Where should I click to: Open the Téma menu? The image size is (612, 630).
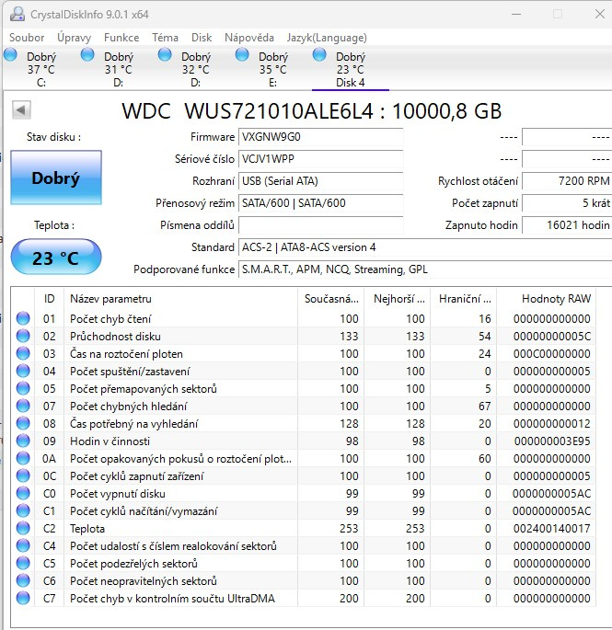(165, 38)
